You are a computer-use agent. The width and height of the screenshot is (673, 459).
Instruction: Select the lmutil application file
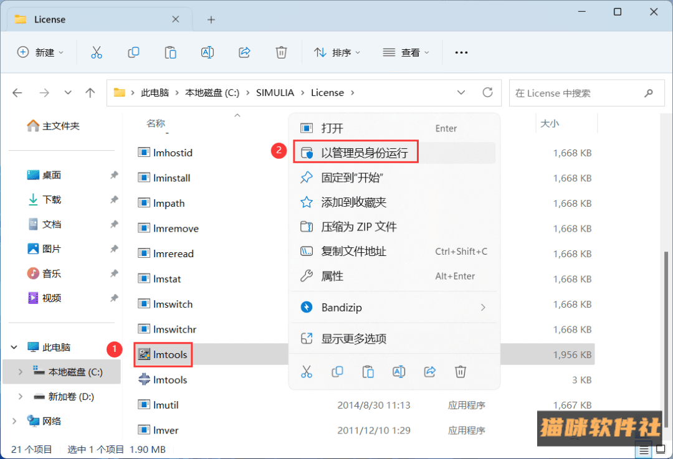click(158, 405)
